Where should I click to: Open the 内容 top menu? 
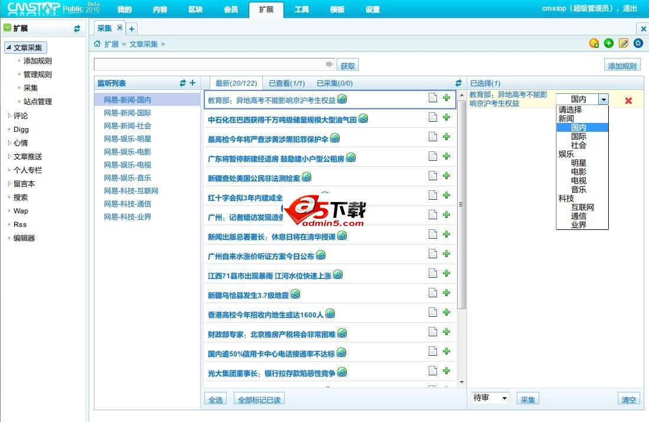pyautogui.click(x=160, y=9)
